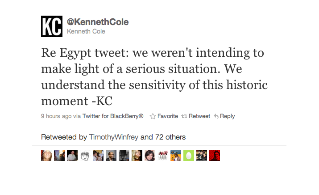Select the blonde woman avatar thumbnail
Screen dimensions: 319x195
tap(137, 156)
